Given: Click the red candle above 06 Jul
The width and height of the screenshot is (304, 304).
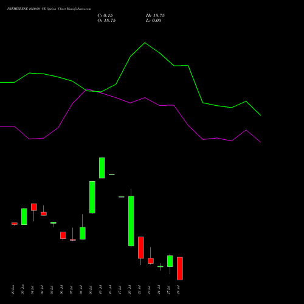Looking at the screenshot, I should click(x=63, y=235).
